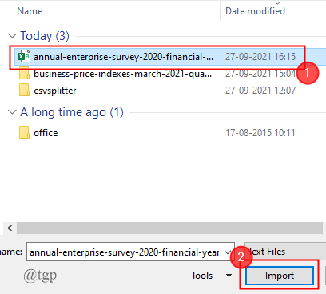The height and width of the screenshot is (294, 326).
Task: Sort by the Name column header
Action: pyautogui.click(x=30, y=11)
